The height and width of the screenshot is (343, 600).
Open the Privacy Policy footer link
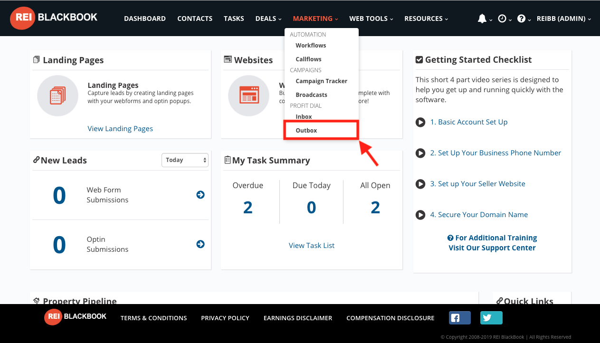tap(225, 318)
